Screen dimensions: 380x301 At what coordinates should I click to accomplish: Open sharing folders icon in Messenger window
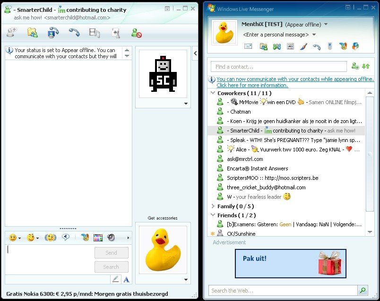coord(263,46)
